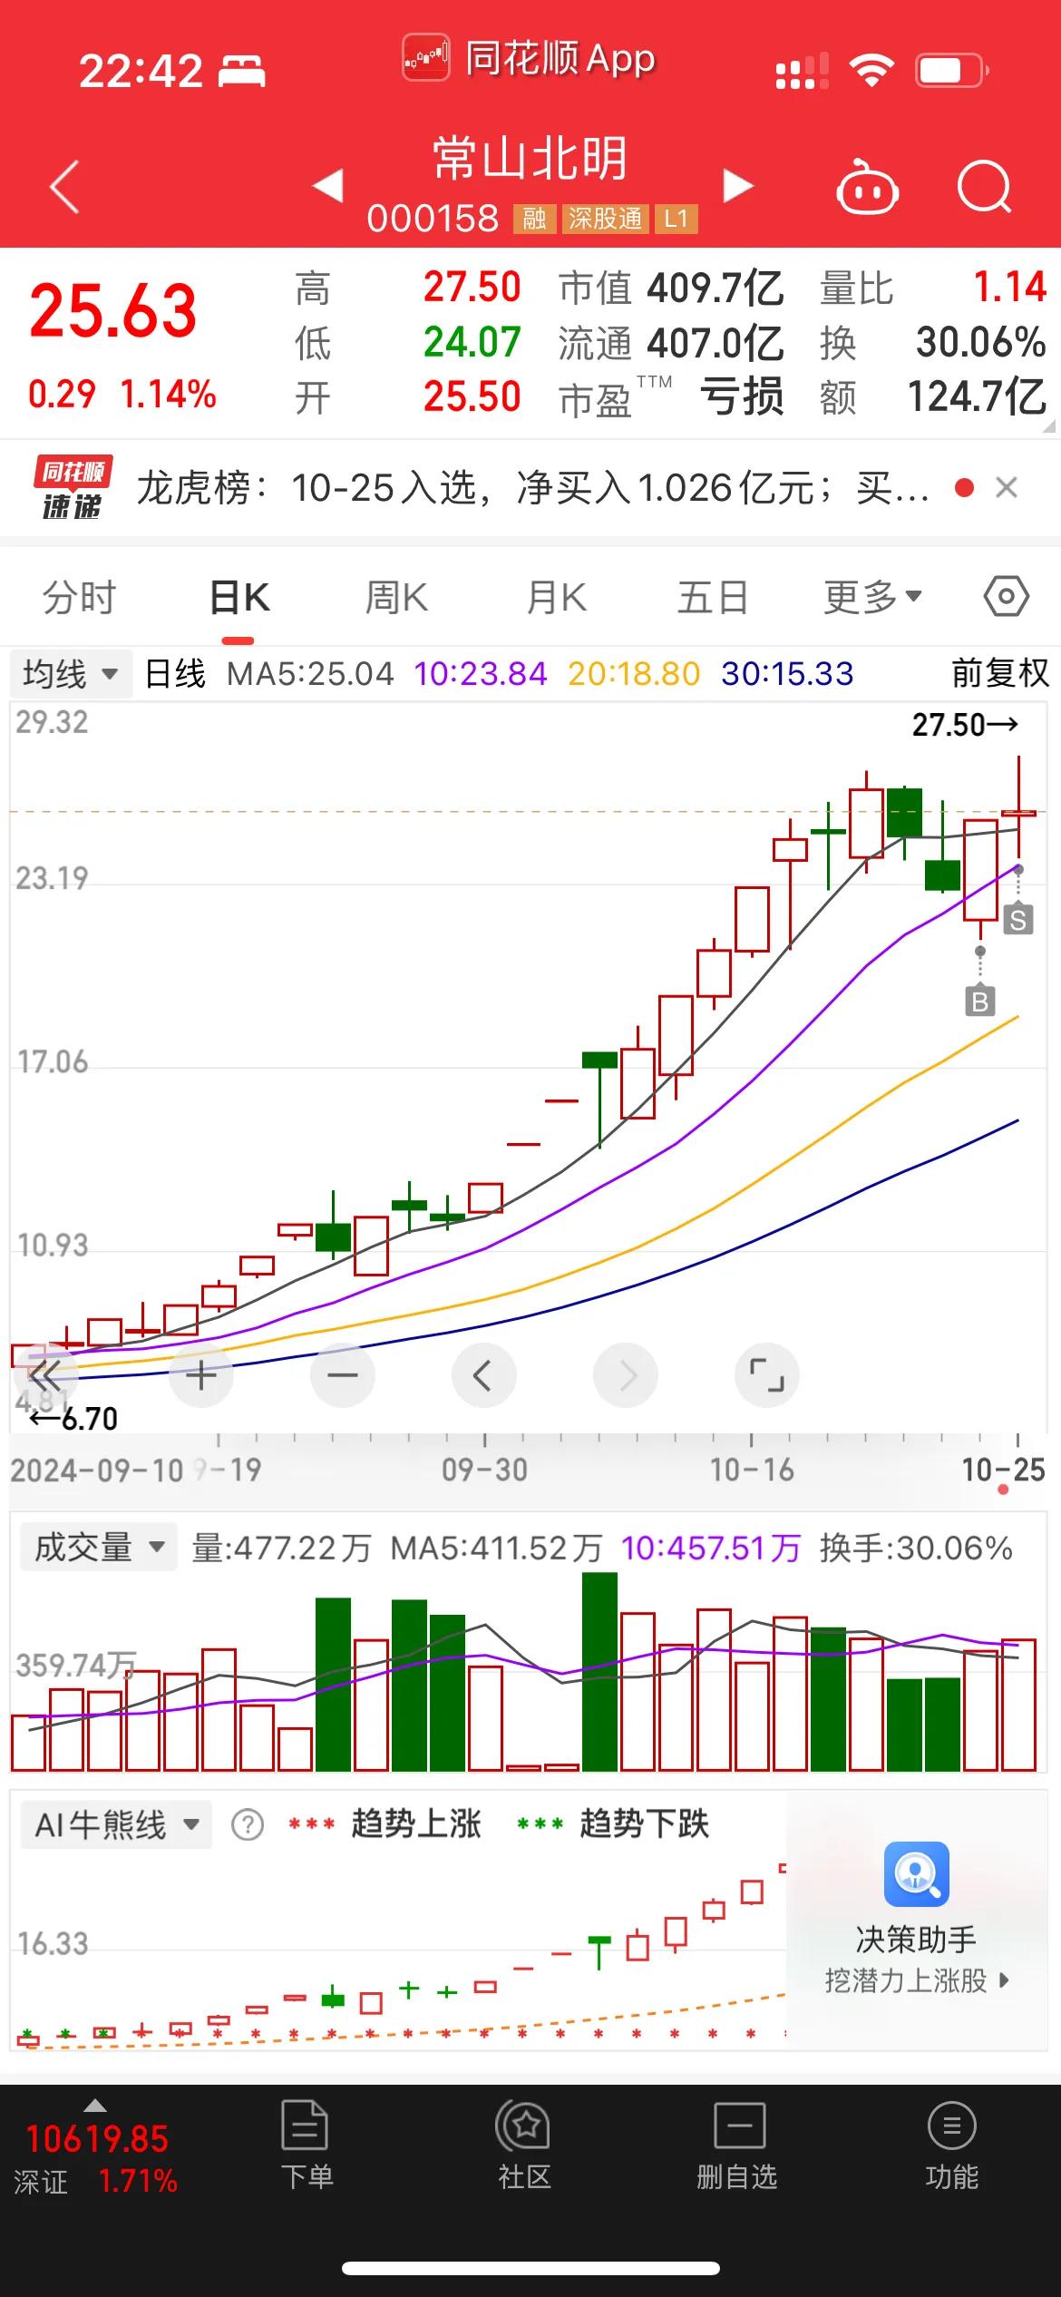Open 下单 order icon in bottom bar

click(306, 2125)
